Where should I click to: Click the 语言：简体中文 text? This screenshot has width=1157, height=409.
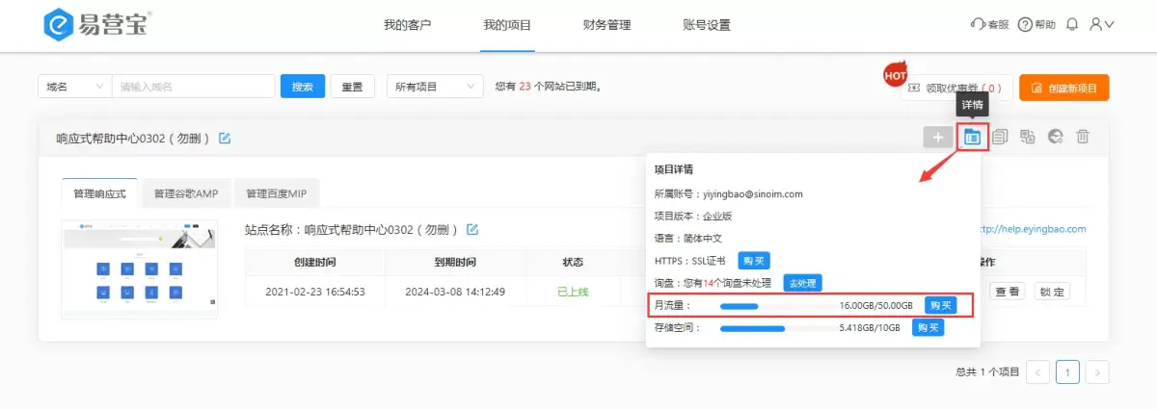coord(688,238)
